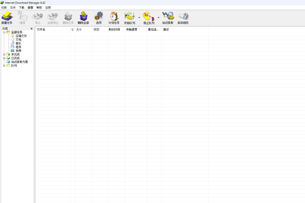Open the 新建任务 dialog

tap(7, 18)
